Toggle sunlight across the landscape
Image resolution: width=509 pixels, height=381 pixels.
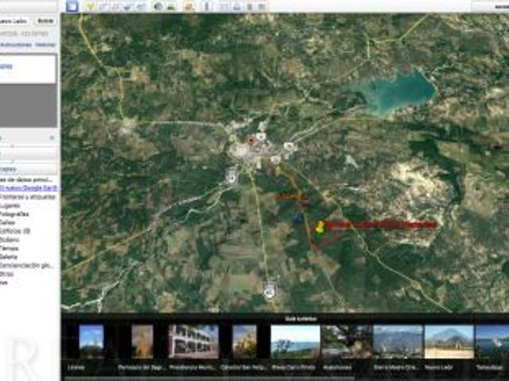(x=171, y=6)
